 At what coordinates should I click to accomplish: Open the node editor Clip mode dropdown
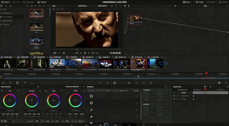[x=206, y=6]
